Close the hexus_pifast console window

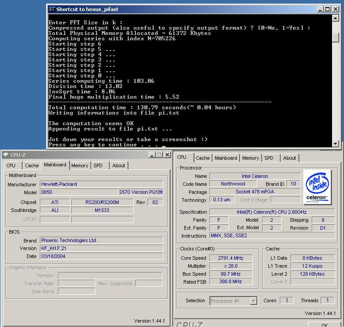tap(336, 9)
